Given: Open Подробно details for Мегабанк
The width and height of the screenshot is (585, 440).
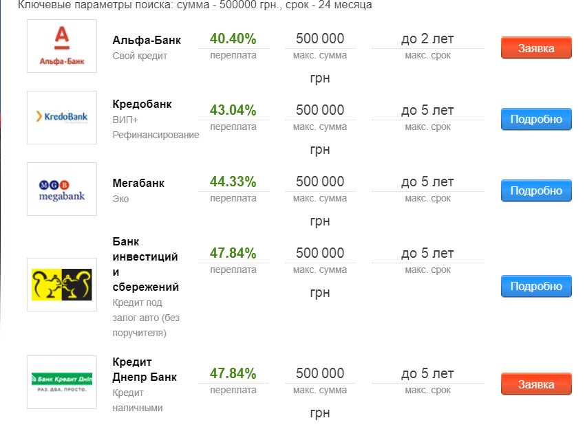Looking at the screenshot, I should (536, 190).
